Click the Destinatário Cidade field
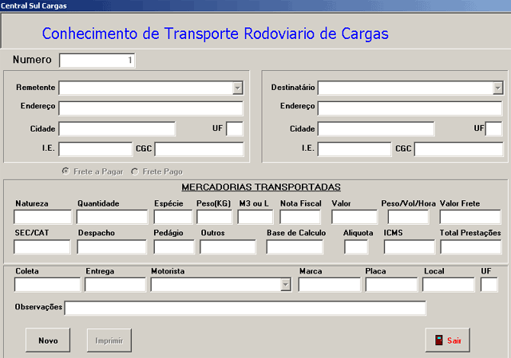 (376, 129)
